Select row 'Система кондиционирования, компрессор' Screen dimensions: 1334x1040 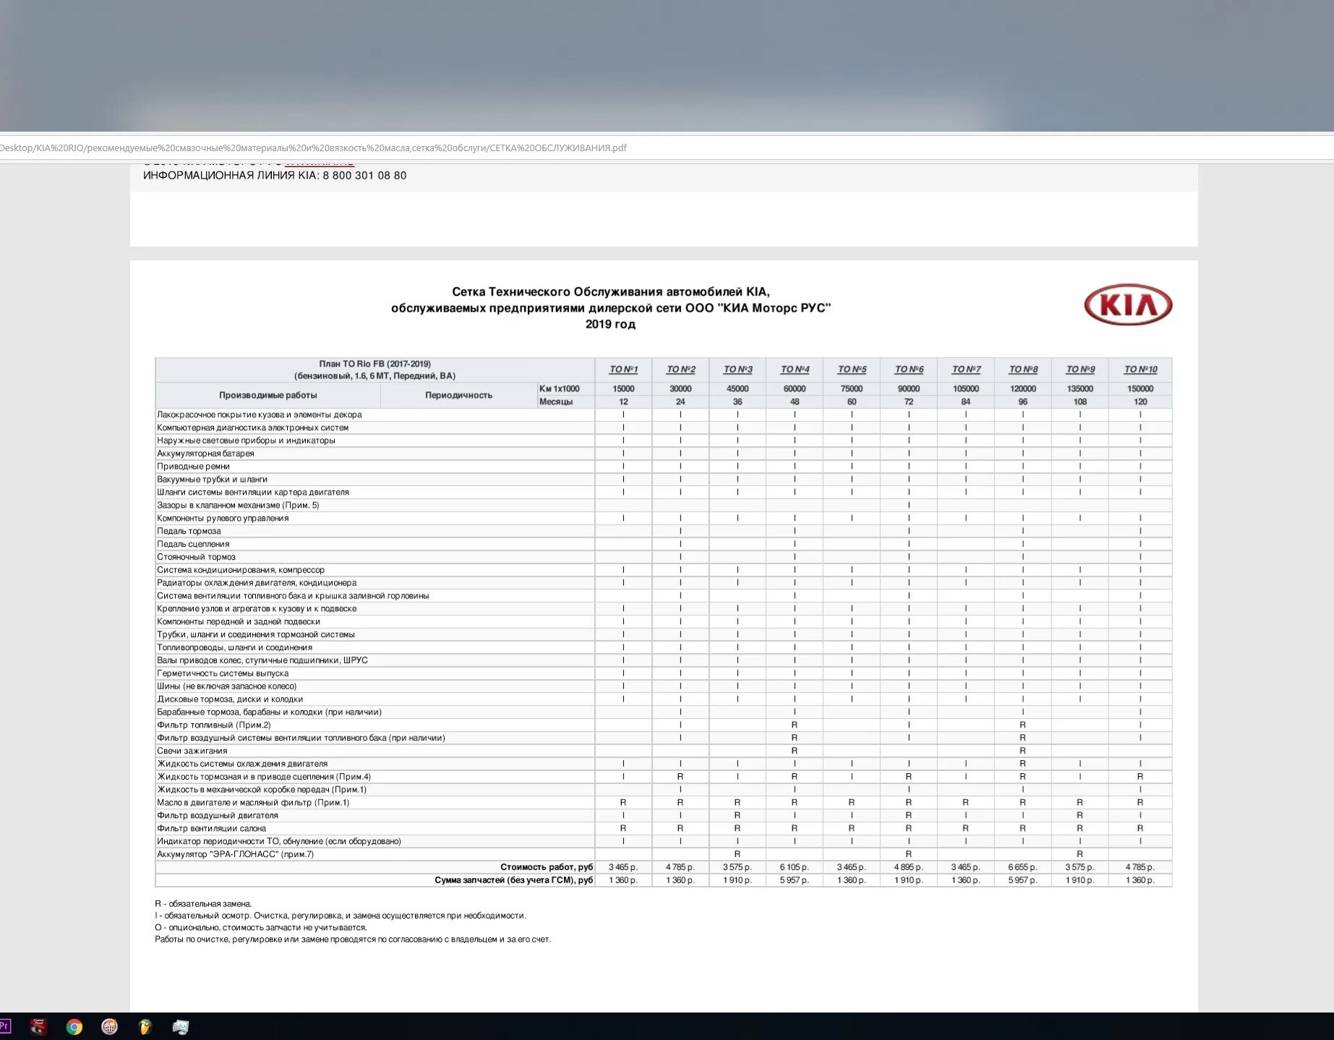point(663,570)
